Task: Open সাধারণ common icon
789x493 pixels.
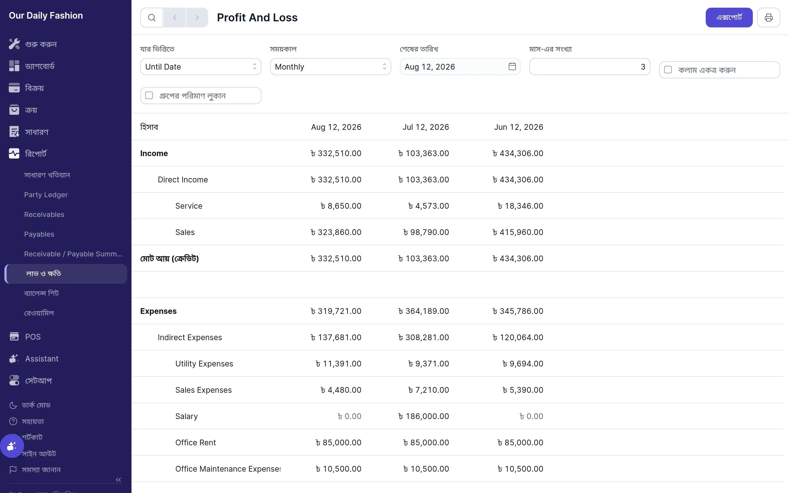Action: (x=14, y=132)
